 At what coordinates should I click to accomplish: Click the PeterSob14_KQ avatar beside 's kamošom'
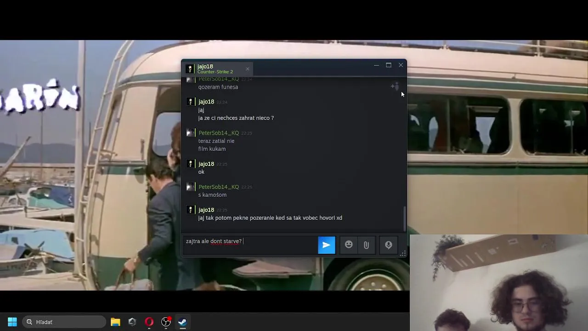190,187
